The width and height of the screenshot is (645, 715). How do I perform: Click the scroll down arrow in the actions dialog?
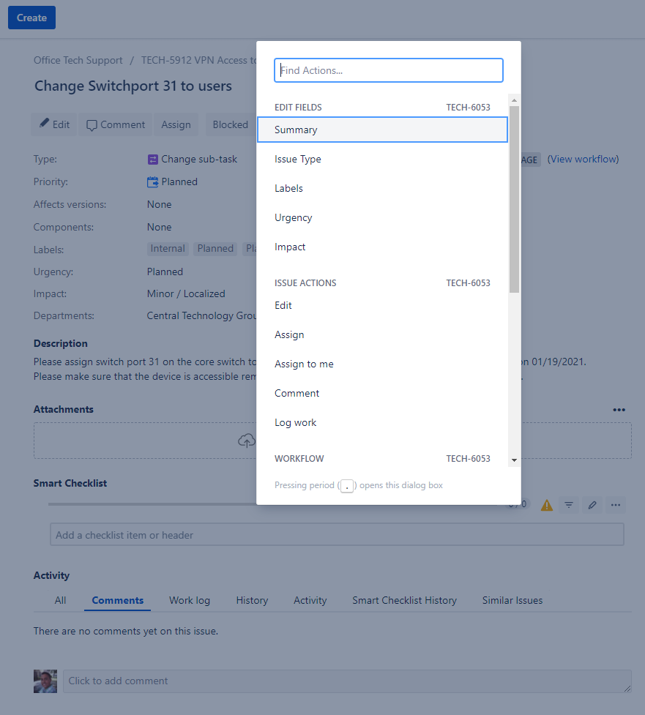514,460
